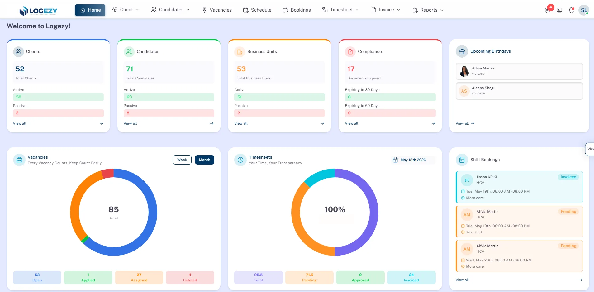Screen dimensions: 594x292
Task: Go to the Home tab
Action: [x=90, y=10]
